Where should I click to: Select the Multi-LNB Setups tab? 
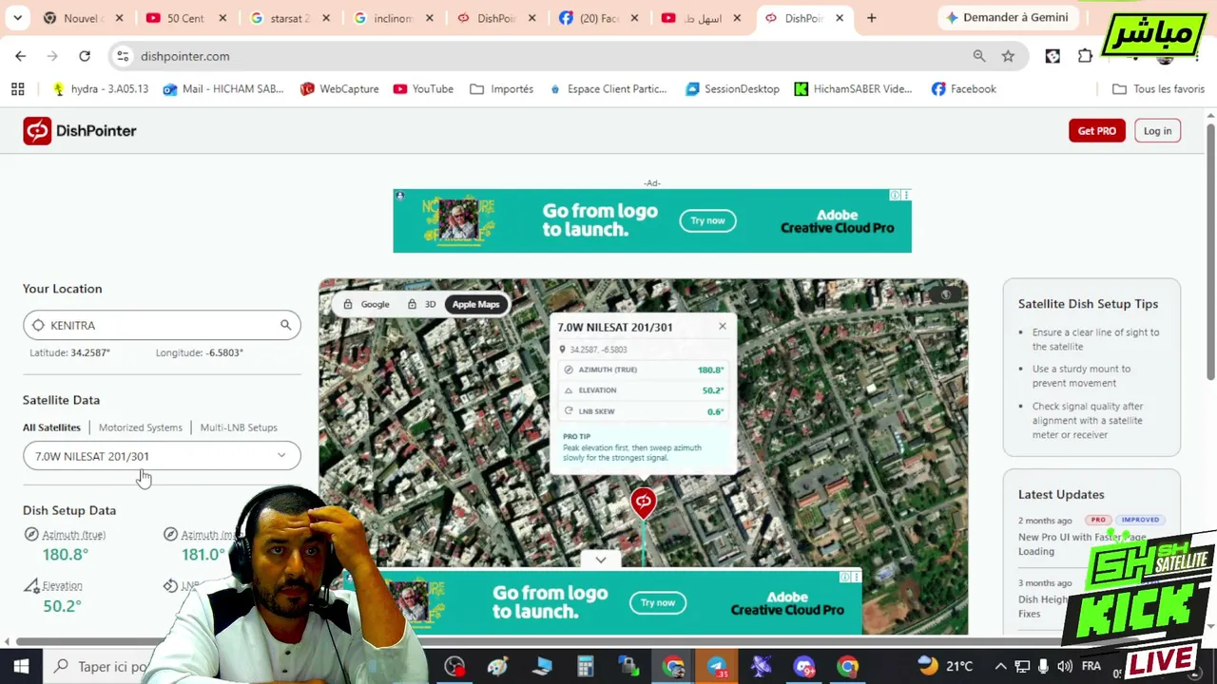[239, 427]
